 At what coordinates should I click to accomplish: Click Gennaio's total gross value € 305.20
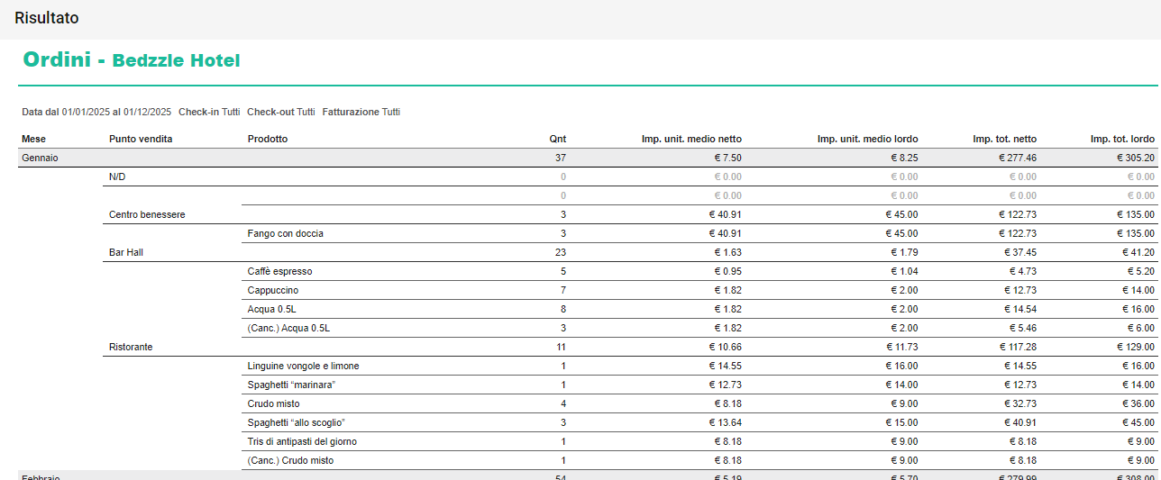coord(1135,158)
